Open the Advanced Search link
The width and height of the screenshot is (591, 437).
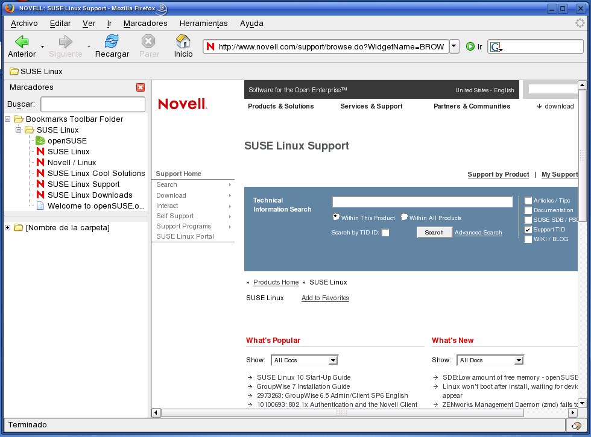tap(478, 233)
